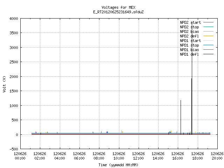This screenshot has height=168, width=224.
Task: Select the filename E_RT20120625231649.sfduZ subtitle
Action: click(118, 12)
